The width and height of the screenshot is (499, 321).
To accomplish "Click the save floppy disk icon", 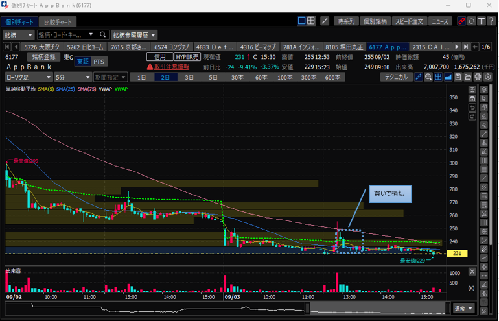I will 458,77.
